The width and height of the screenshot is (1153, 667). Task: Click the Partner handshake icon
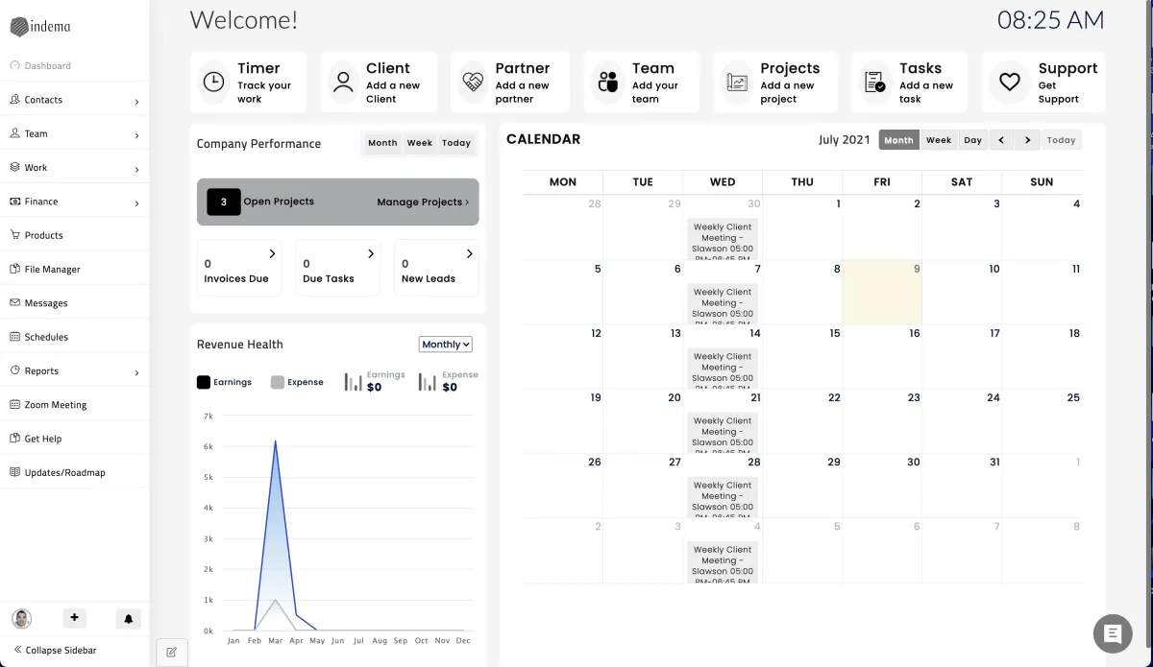473,83
